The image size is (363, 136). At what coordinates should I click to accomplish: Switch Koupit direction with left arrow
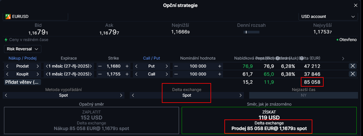[x=7, y=74]
